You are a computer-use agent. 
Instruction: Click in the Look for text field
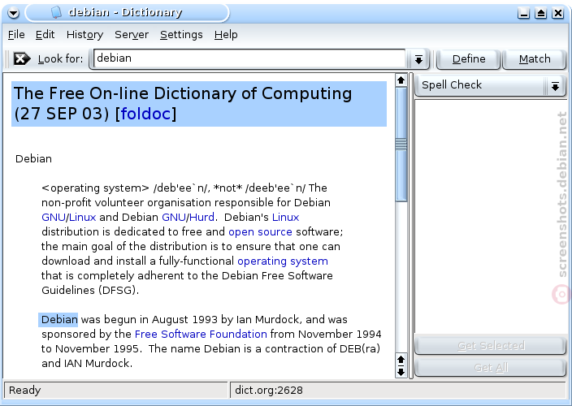tap(249, 58)
